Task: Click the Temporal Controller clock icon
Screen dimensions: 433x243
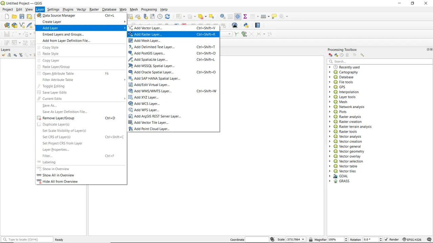Action: (160, 16)
